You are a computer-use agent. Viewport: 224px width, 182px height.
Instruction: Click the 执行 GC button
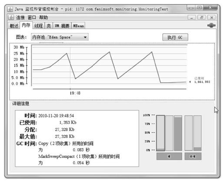click(x=175, y=37)
